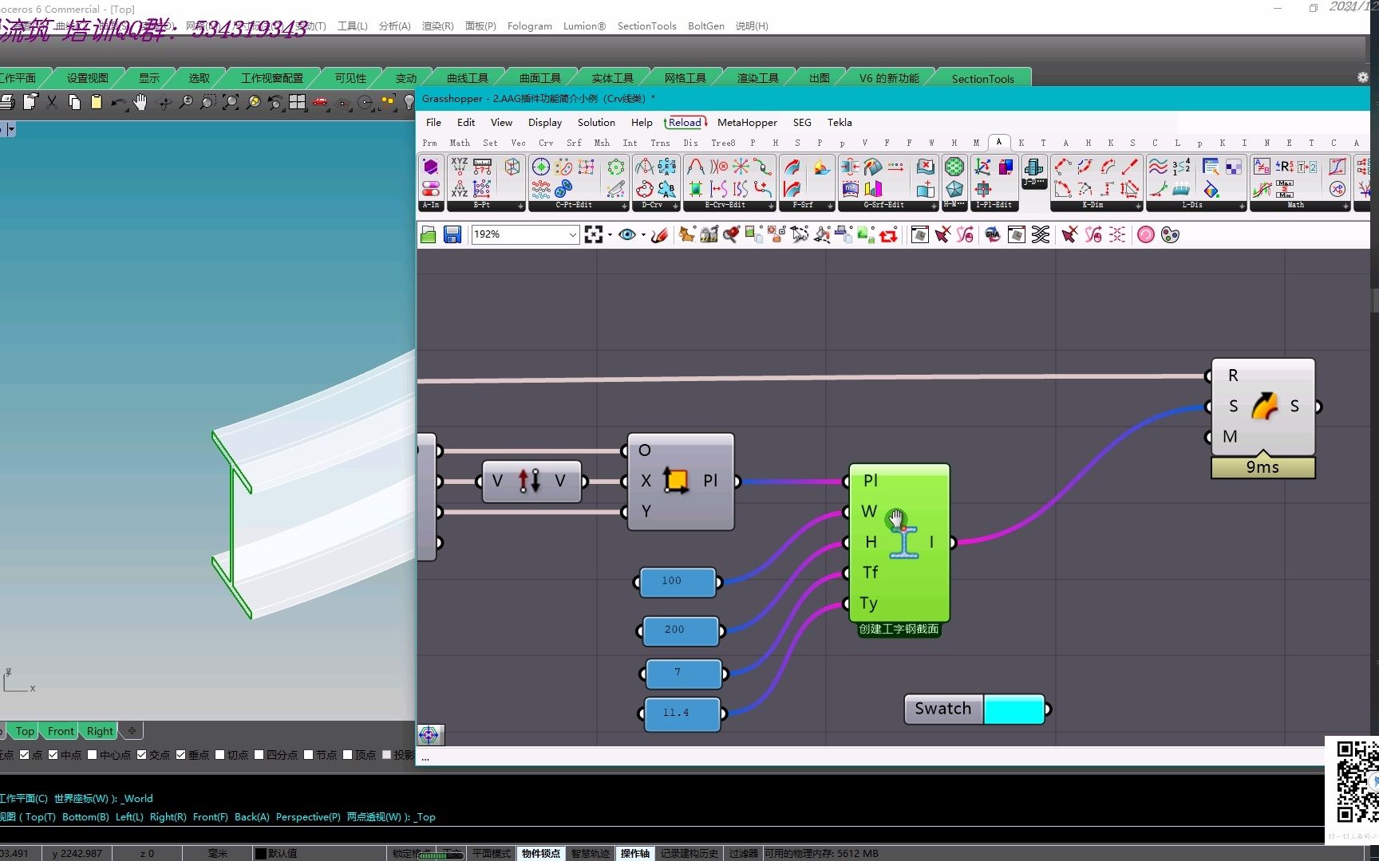Click the red car icon in Rhino toolbar
The image size is (1379, 861).
pos(320,102)
